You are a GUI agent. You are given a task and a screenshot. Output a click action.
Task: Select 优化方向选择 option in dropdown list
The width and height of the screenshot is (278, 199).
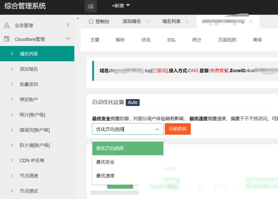[128, 148]
